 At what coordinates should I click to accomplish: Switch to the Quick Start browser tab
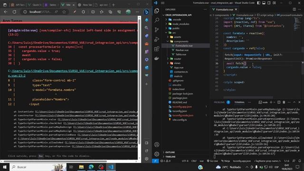click(35, 5)
